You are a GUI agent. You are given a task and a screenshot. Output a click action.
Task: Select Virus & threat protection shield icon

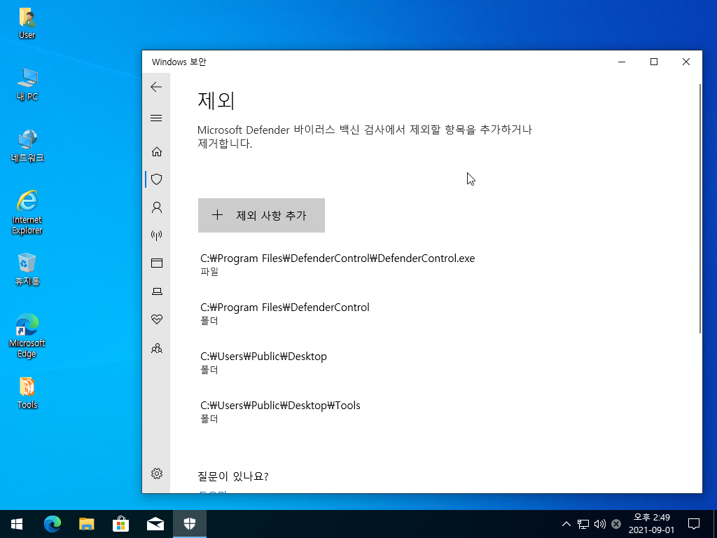157,179
